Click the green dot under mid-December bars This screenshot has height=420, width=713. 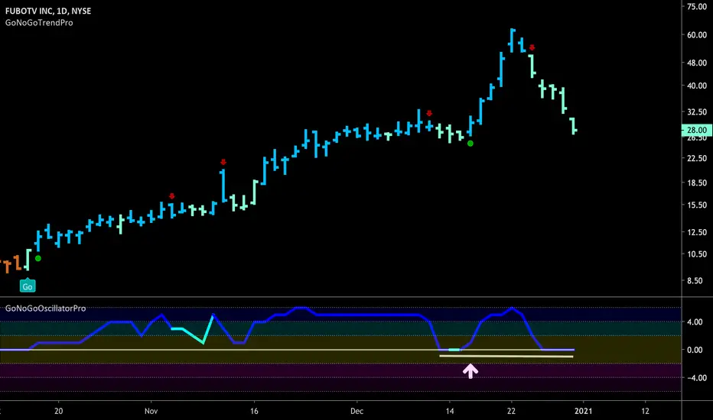pyautogui.click(x=470, y=144)
